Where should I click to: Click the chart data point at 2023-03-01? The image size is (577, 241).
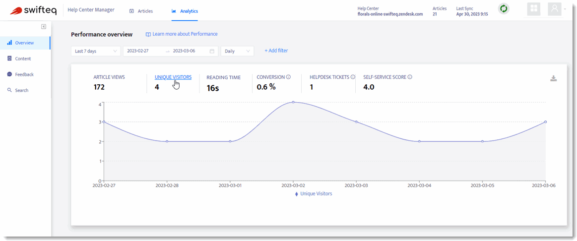coord(230,141)
